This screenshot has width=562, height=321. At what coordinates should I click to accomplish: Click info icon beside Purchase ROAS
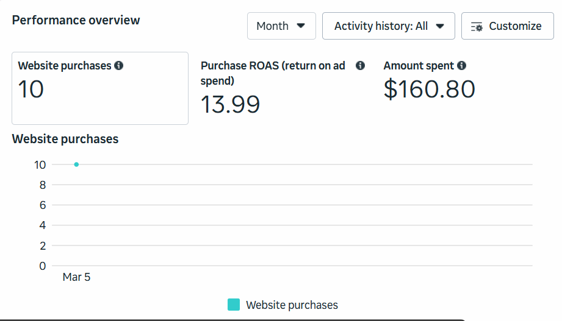pos(360,66)
